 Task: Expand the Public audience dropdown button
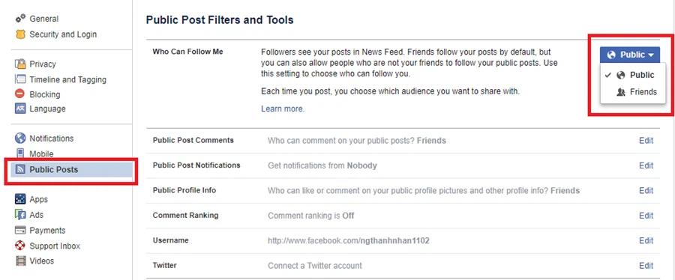pyautogui.click(x=630, y=55)
